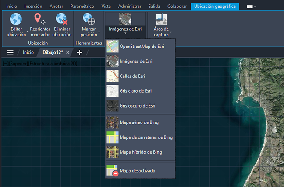Image resolution: width=284 pixels, height=187 pixels.
Task: Choose Mapa aéreo de Bing
Action: pos(140,122)
